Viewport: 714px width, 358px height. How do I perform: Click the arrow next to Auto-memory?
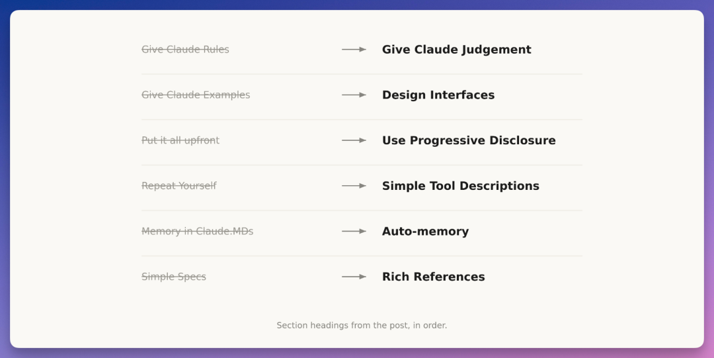point(354,231)
